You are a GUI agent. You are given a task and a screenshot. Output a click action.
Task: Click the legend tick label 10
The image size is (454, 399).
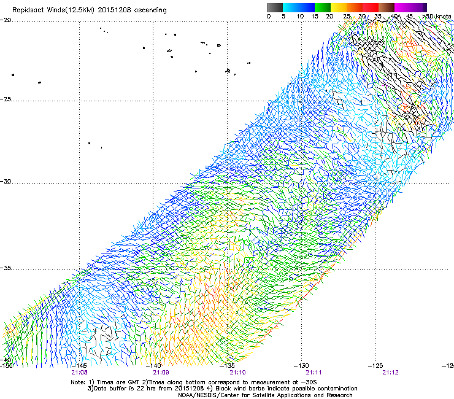pos(300,17)
